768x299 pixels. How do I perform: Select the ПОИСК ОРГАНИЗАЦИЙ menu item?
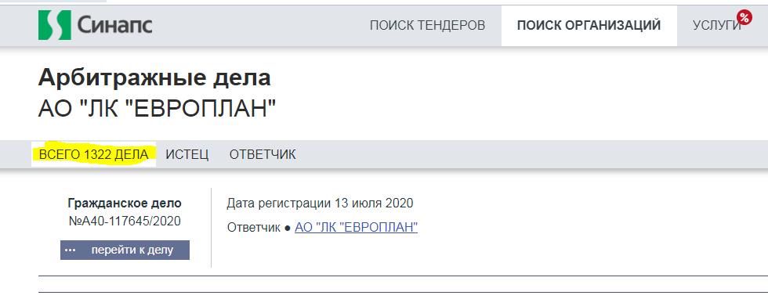click(x=589, y=26)
